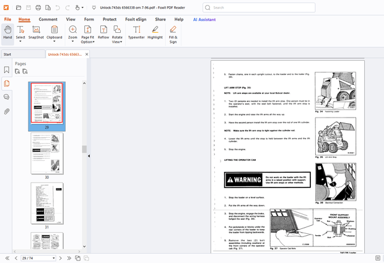Screen dimensions: 384x263
Task: Go to the previous page
Action: click(16, 258)
